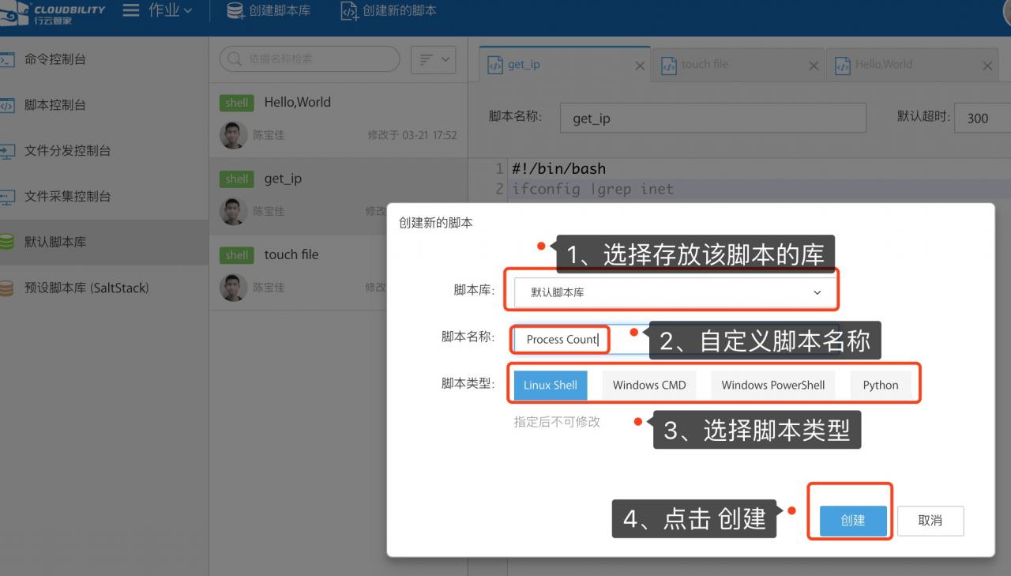Open the 命令控制台 sidebar icon
Viewport: 1011px width, 576px height.
click(x=7, y=59)
